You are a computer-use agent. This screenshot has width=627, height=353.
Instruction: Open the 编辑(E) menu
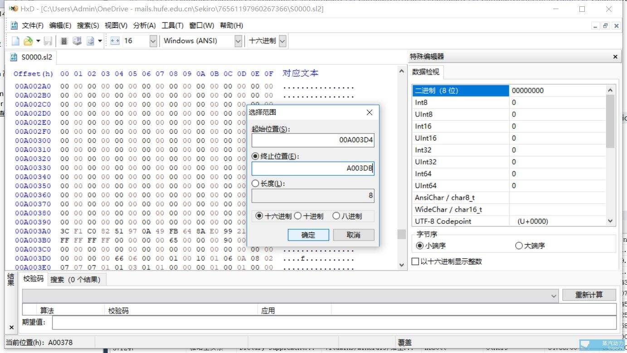click(60, 25)
